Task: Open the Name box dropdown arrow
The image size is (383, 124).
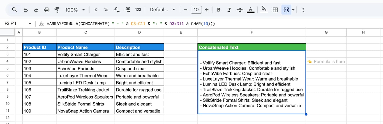Action: [x=30, y=24]
